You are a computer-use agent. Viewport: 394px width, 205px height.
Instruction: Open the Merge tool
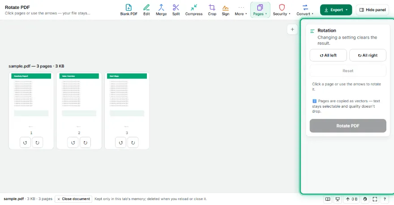pyautogui.click(x=161, y=10)
